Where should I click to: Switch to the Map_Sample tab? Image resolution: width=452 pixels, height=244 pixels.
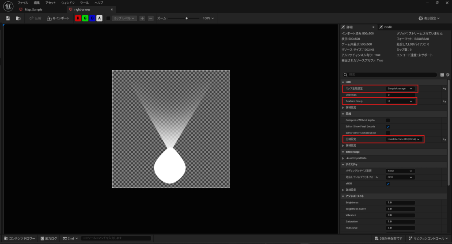pos(34,9)
